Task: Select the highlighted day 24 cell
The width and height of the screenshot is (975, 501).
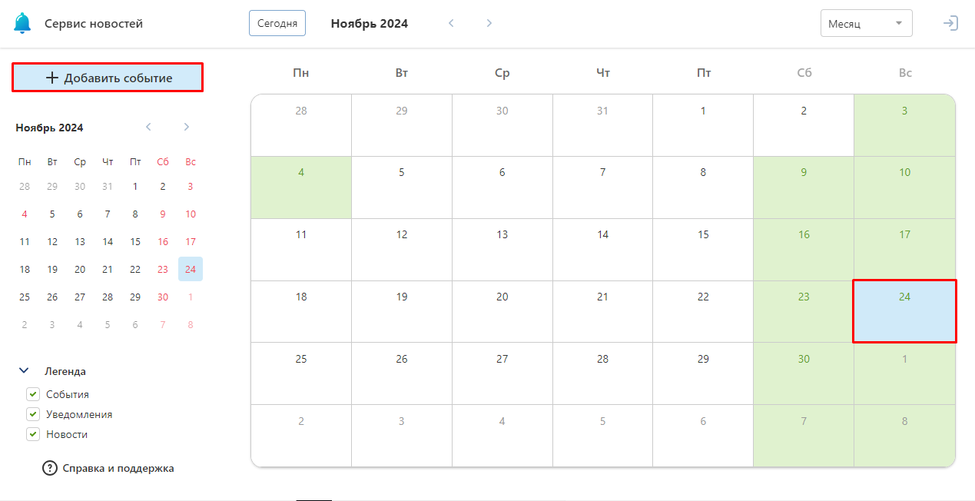Action: [904, 311]
